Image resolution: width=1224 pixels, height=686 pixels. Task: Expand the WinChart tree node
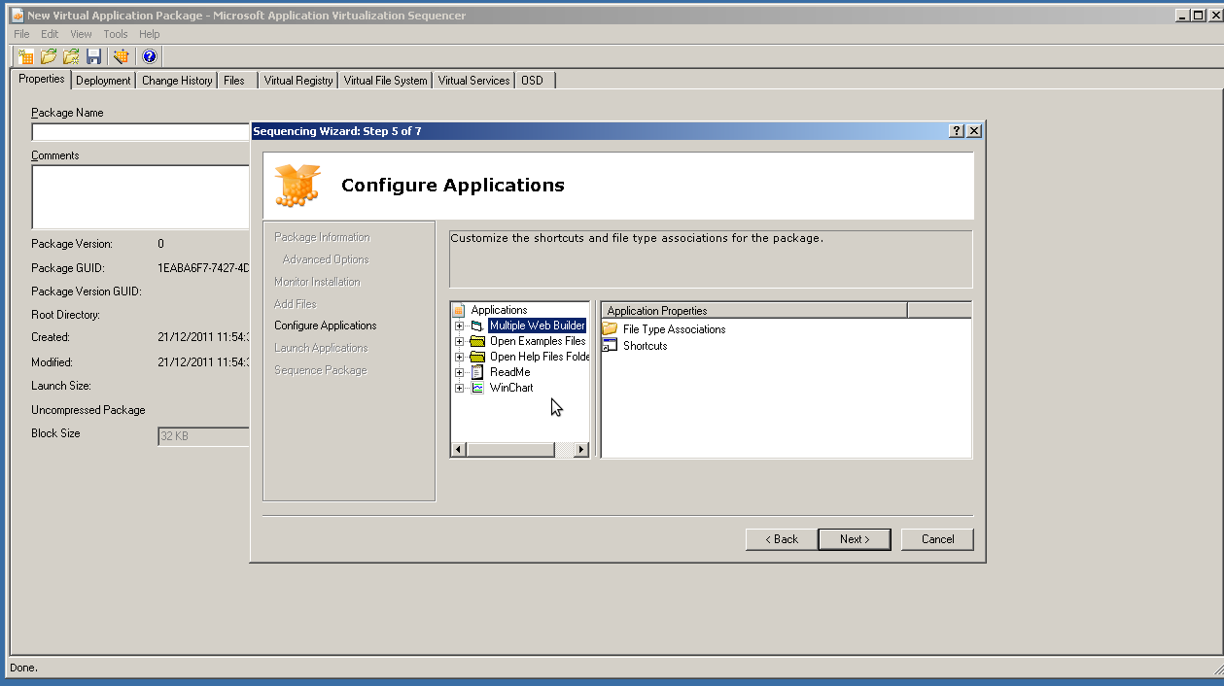[460, 389]
